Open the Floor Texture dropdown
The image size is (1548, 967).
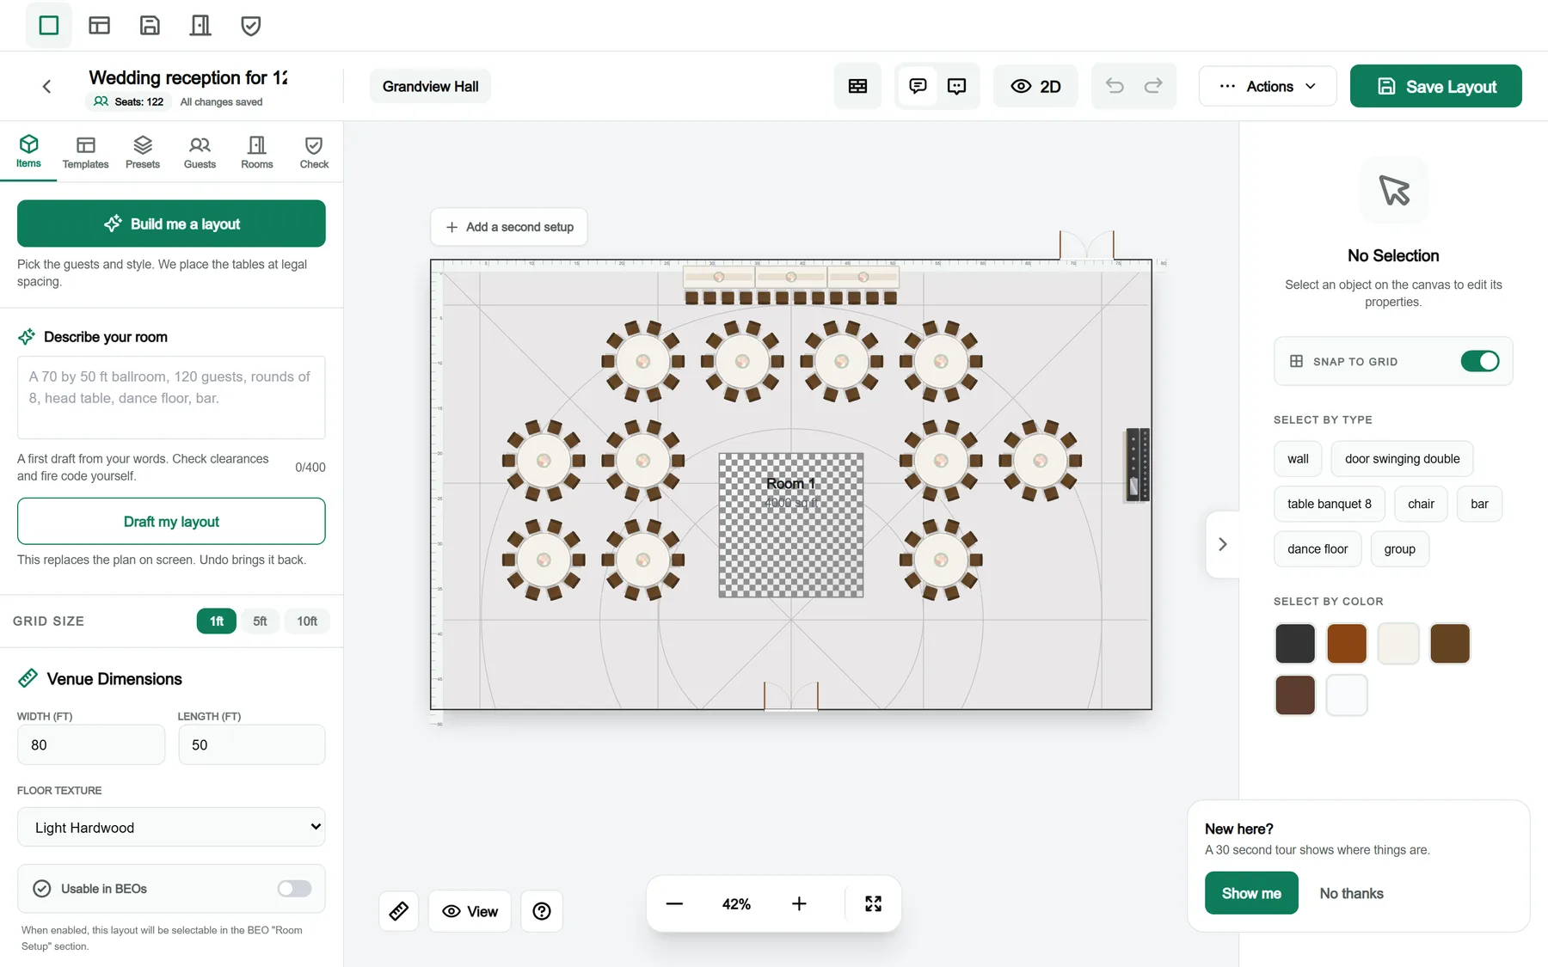pyautogui.click(x=171, y=827)
